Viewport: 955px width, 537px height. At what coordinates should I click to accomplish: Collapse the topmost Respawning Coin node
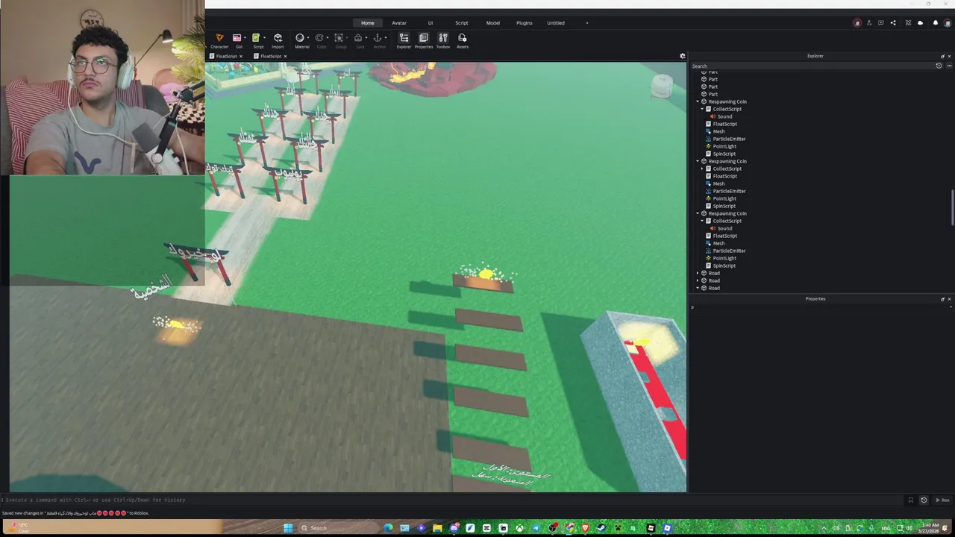pos(698,101)
